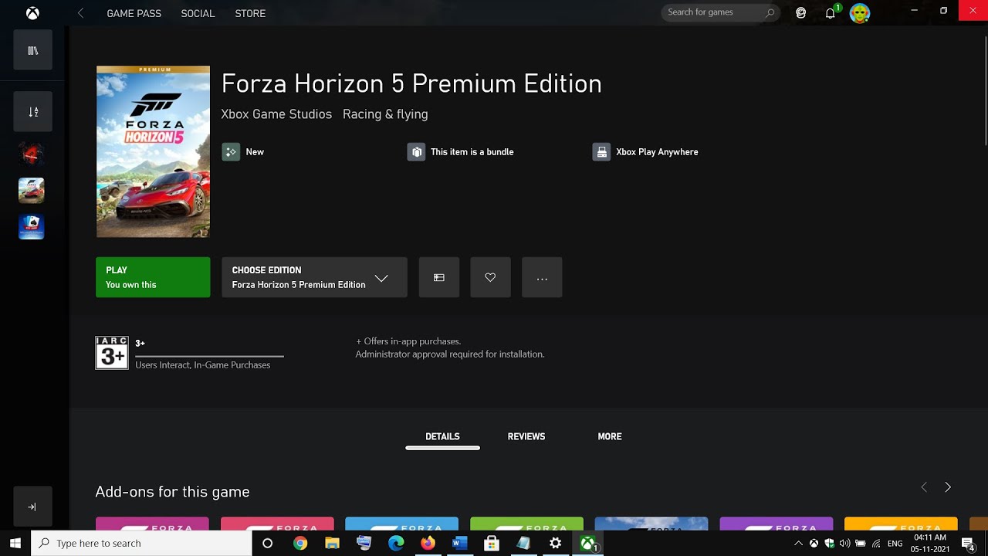Open File Explorer from taskbar
This screenshot has width=988, height=556.
point(332,544)
